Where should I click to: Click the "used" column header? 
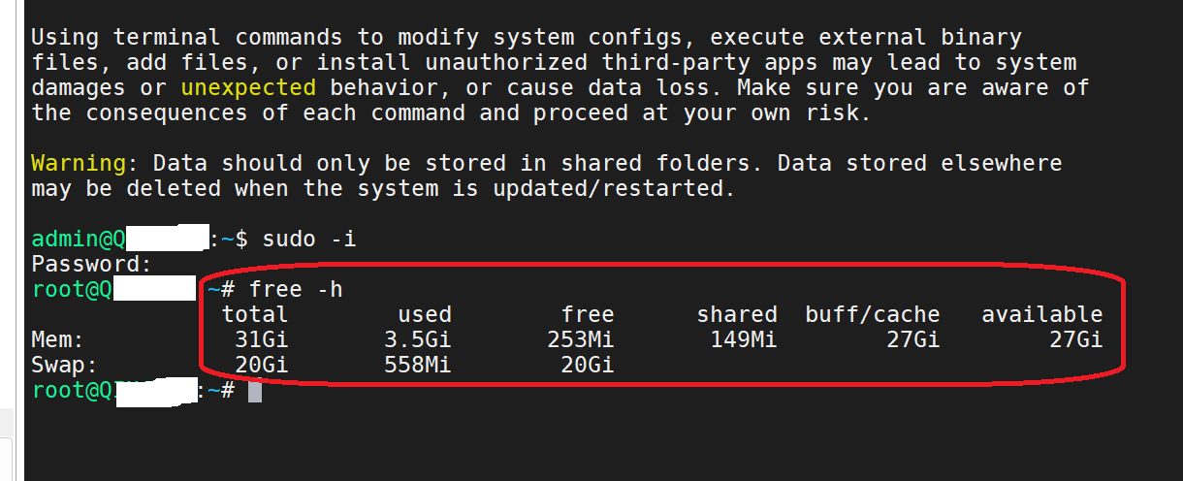click(425, 314)
